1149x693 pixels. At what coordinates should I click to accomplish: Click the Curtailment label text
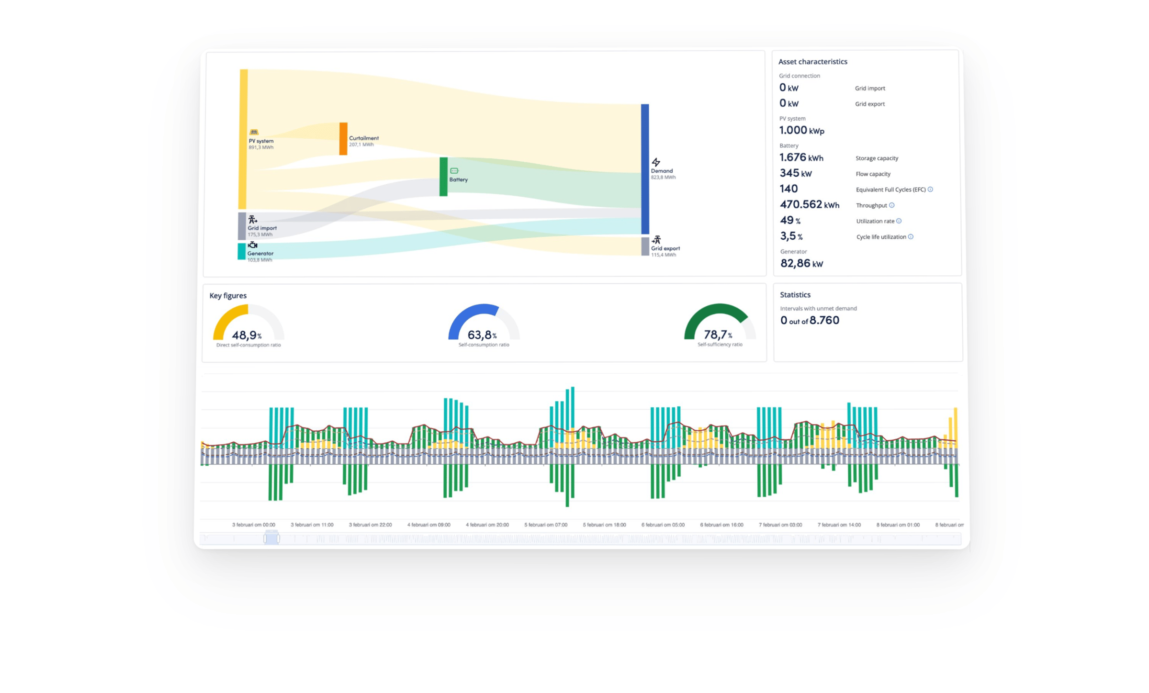(363, 138)
